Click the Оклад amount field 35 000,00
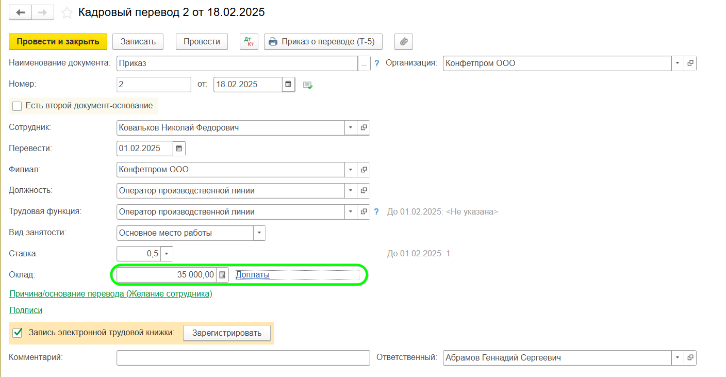The image size is (726, 377). coord(167,275)
